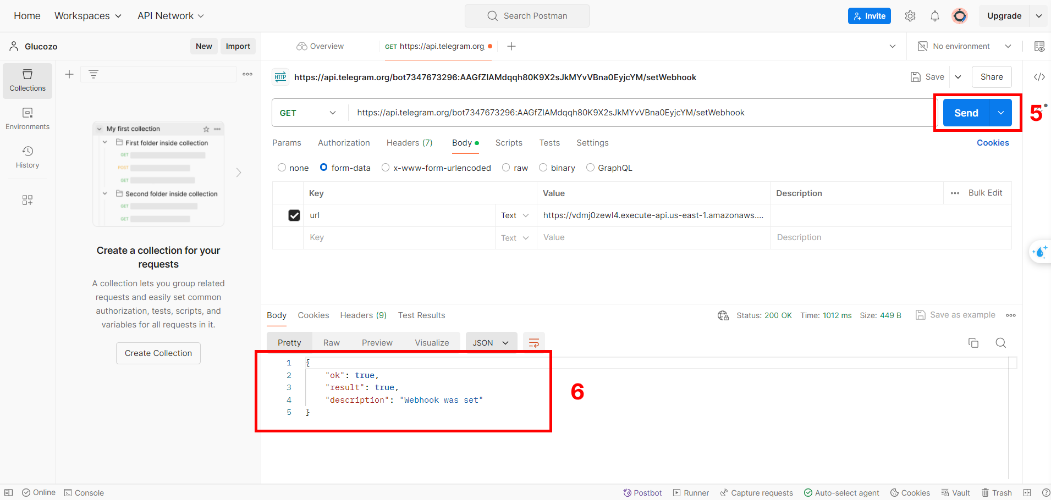Open Runner from the status bar
1051x500 pixels.
[x=691, y=493]
